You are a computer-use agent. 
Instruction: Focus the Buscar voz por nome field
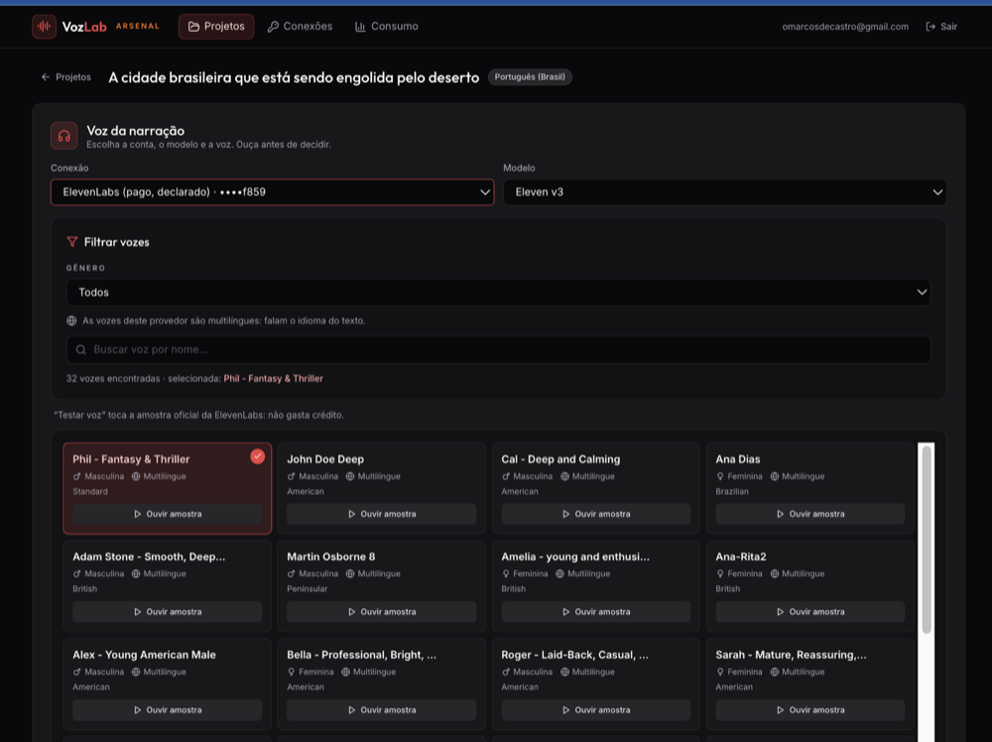click(499, 350)
